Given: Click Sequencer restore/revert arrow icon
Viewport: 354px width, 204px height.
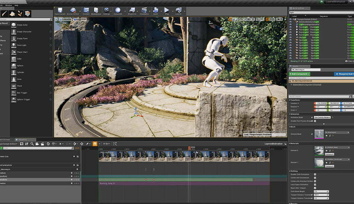Looking at the screenshot, I should pos(48,144).
